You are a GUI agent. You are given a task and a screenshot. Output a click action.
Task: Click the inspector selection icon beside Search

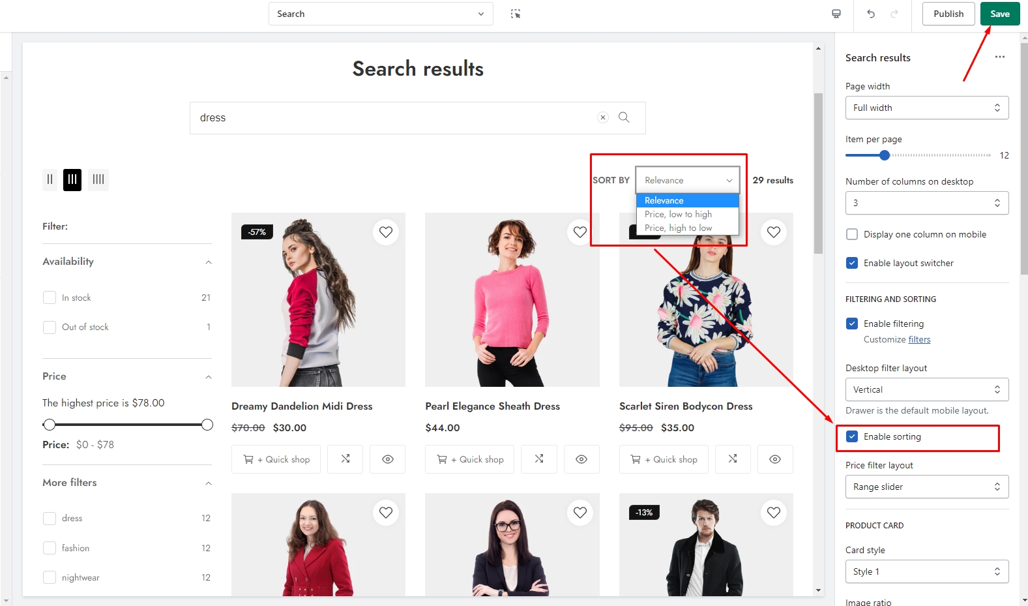pyautogui.click(x=516, y=14)
